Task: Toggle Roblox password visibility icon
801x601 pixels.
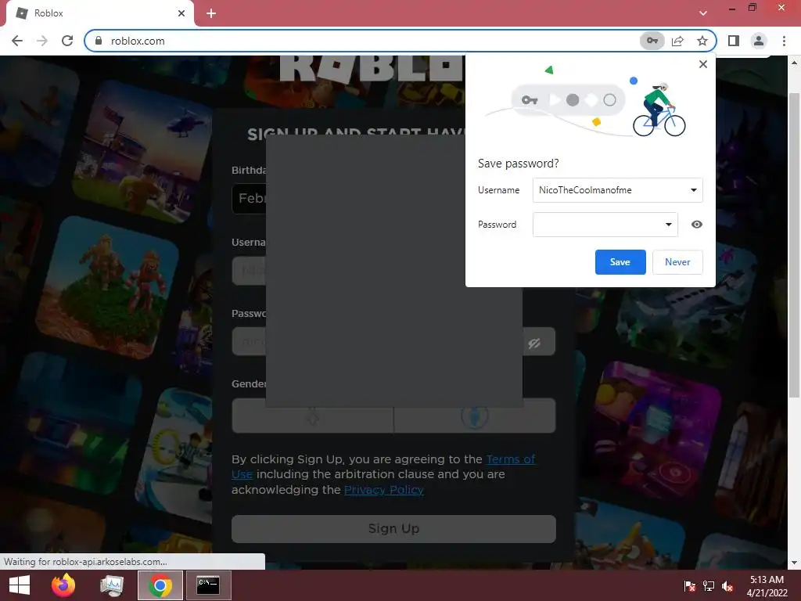Action: click(534, 343)
